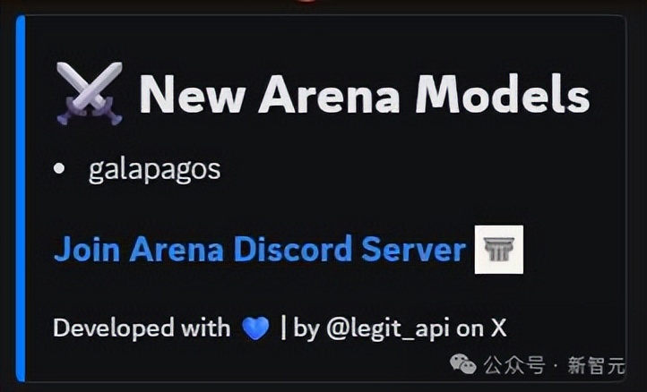Viewport: 647px width, 392px height.
Task: Click the 新智元 watermark text
Action: pos(596,365)
